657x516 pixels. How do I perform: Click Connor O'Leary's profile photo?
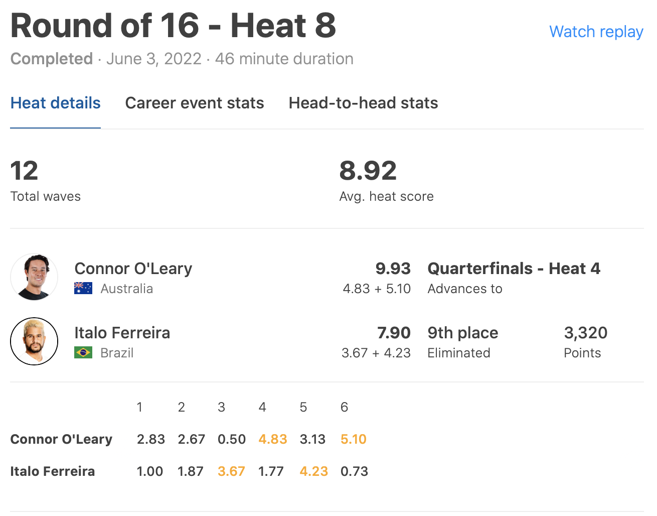[x=34, y=278]
